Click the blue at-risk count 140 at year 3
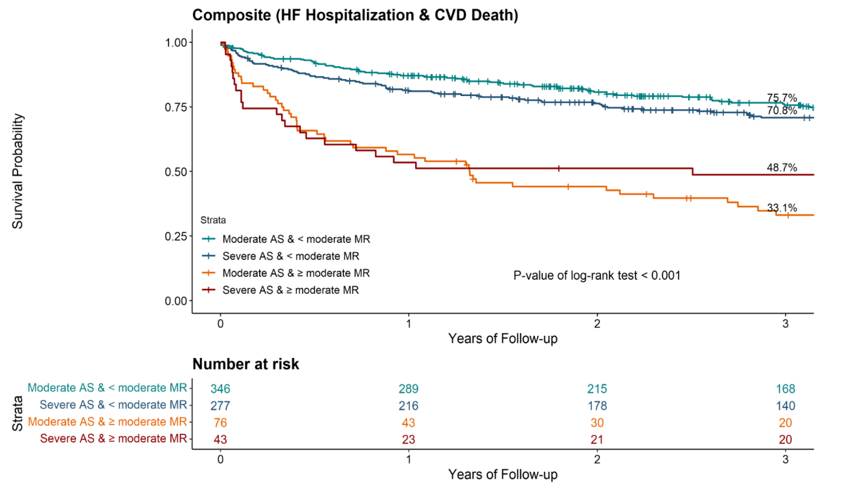 [785, 406]
